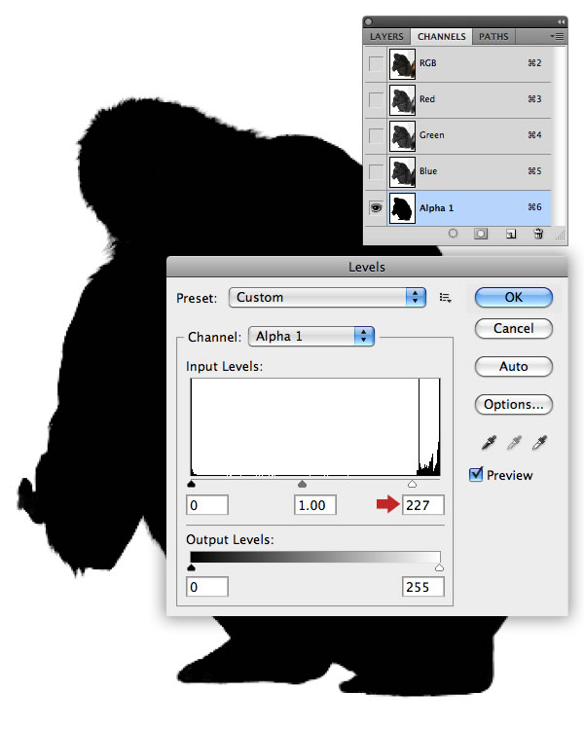Open the Channels panel flyout menu

[557, 36]
